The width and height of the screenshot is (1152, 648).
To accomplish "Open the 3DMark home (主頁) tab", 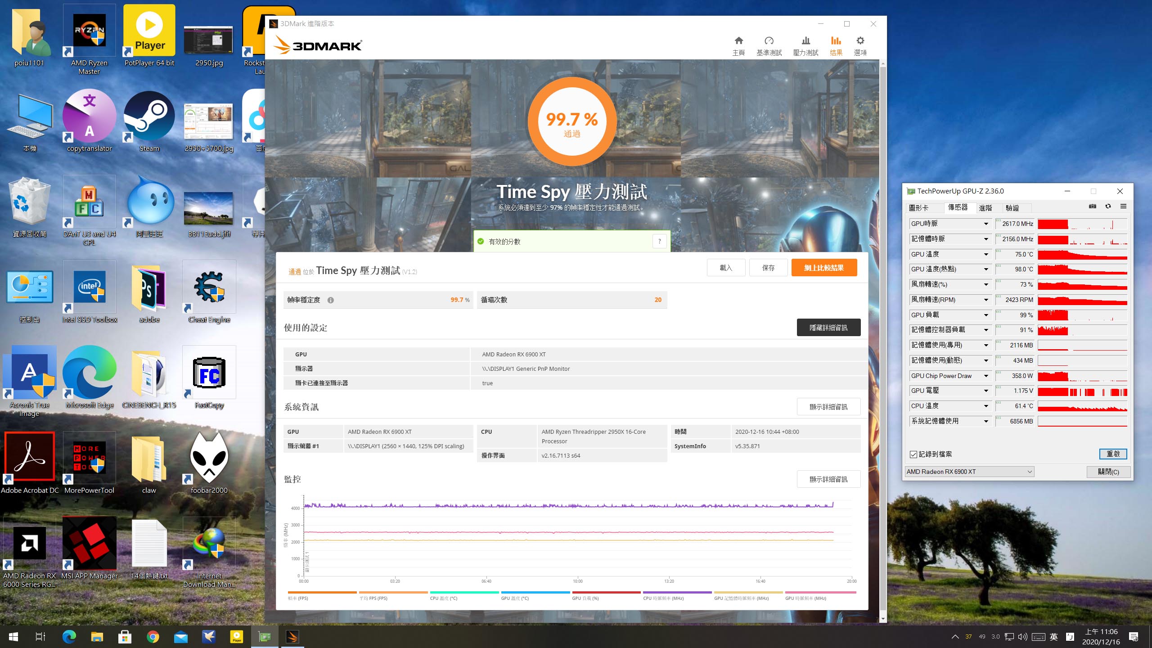I will point(738,46).
